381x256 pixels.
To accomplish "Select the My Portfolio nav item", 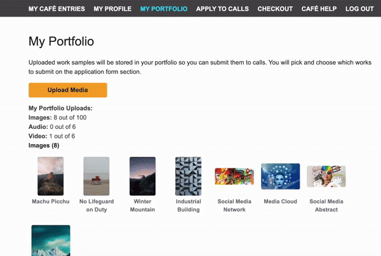I will (x=164, y=9).
